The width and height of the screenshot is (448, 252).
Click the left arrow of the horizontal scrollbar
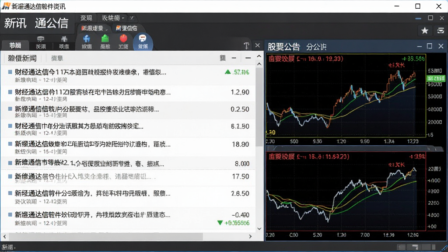coord(4,236)
